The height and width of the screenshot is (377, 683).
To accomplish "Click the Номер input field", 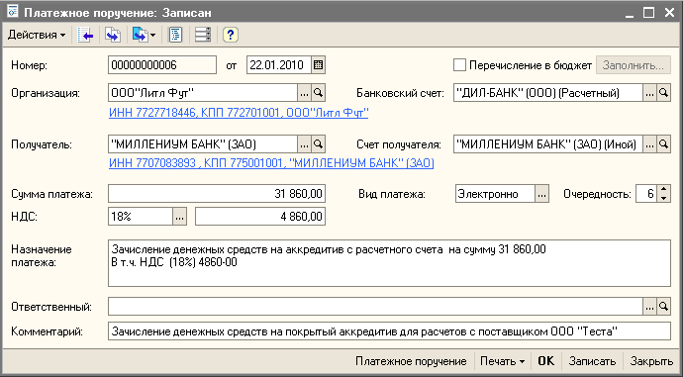I will 162,65.
